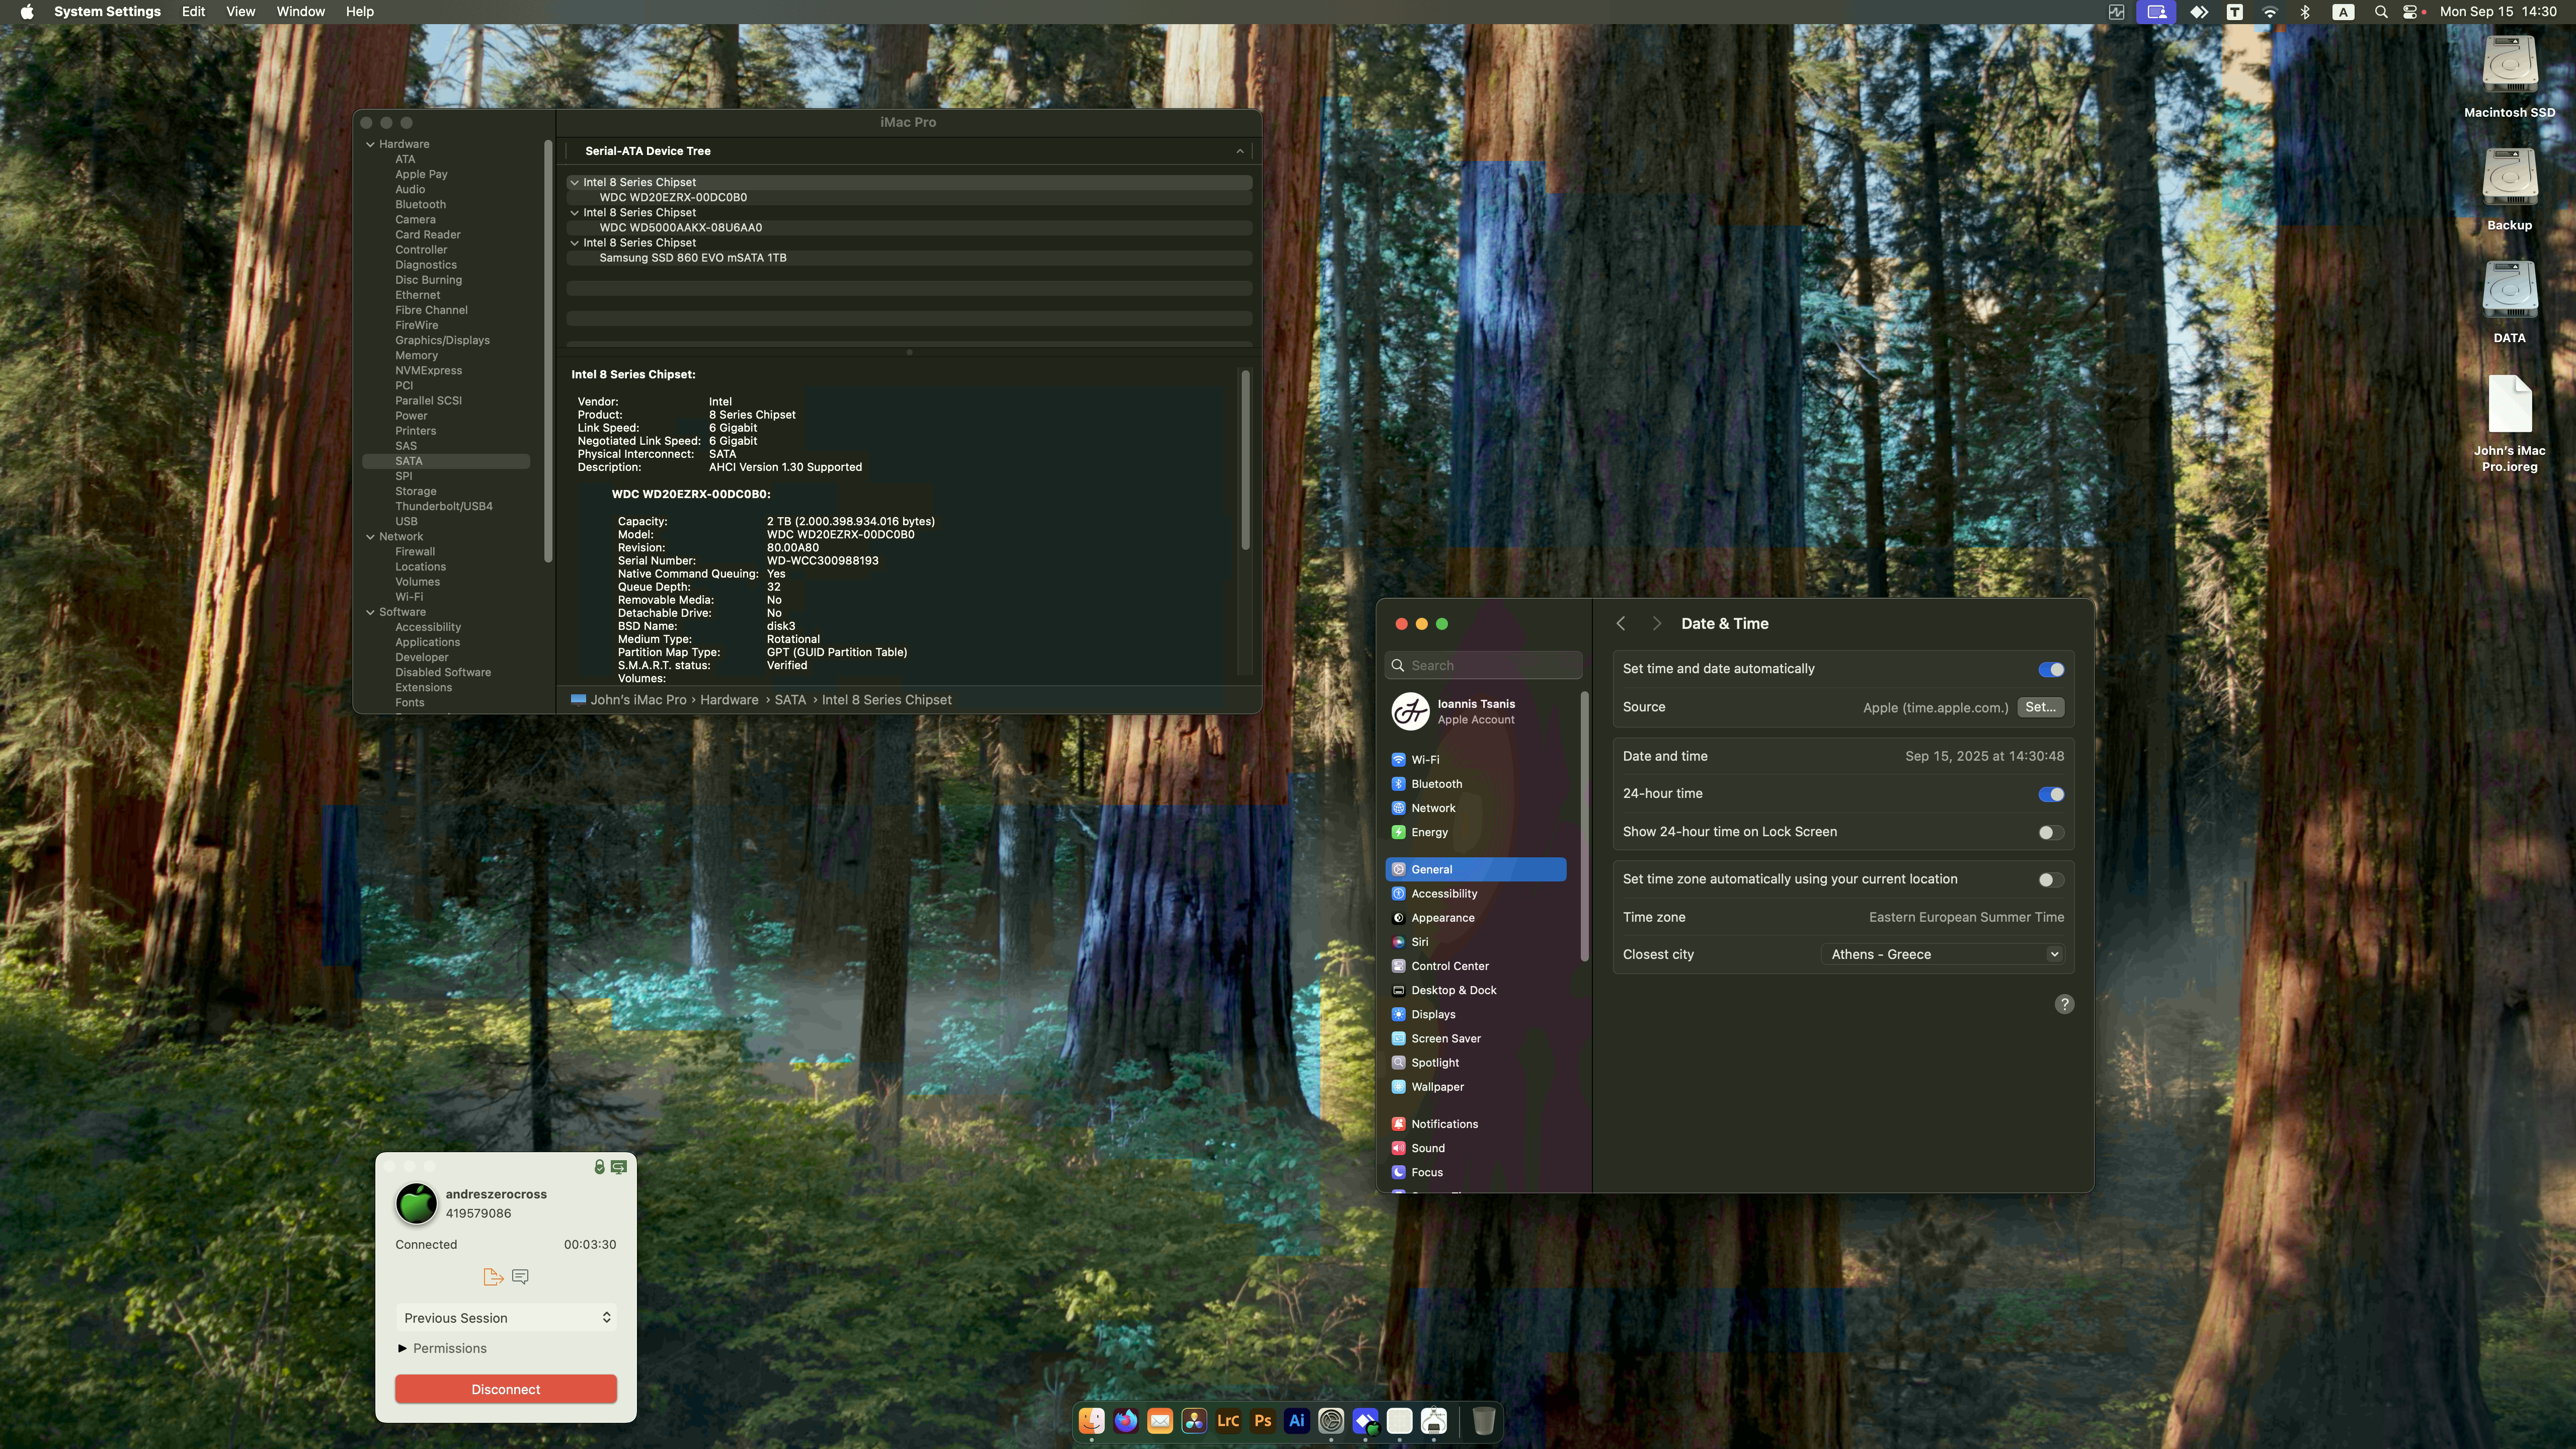
Task: Click the Spotlight search icon in menu bar
Action: 2381,12
